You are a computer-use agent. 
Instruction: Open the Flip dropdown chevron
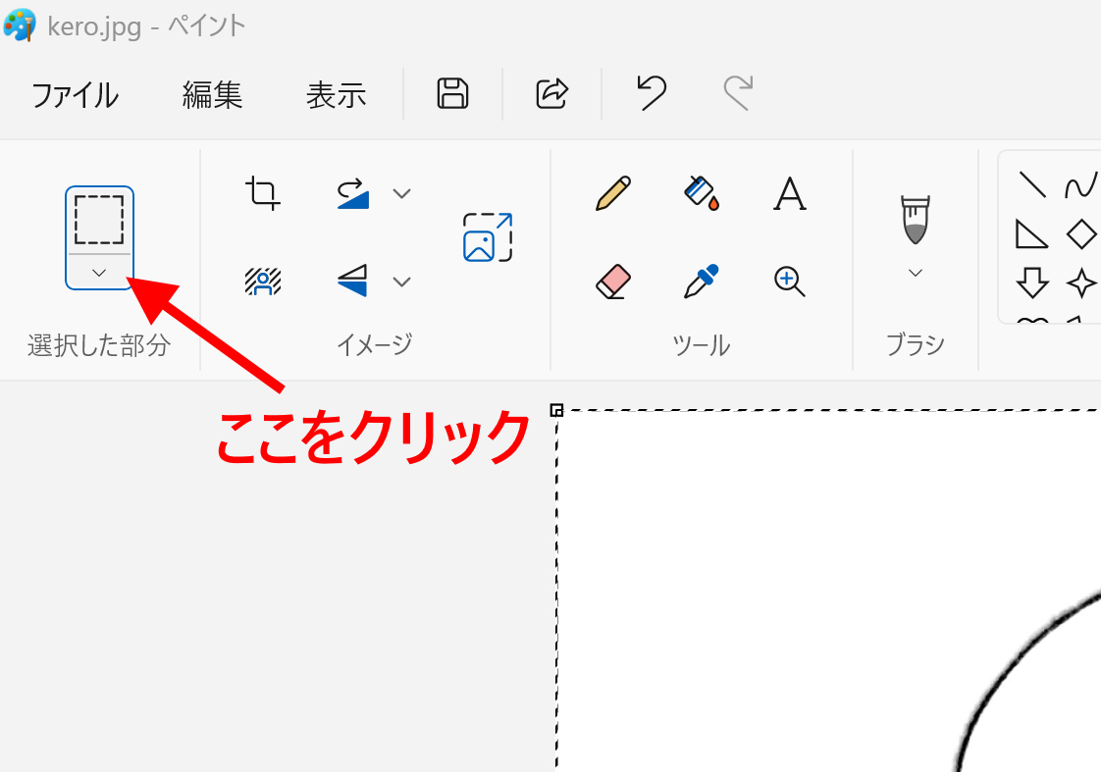tap(401, 283)
